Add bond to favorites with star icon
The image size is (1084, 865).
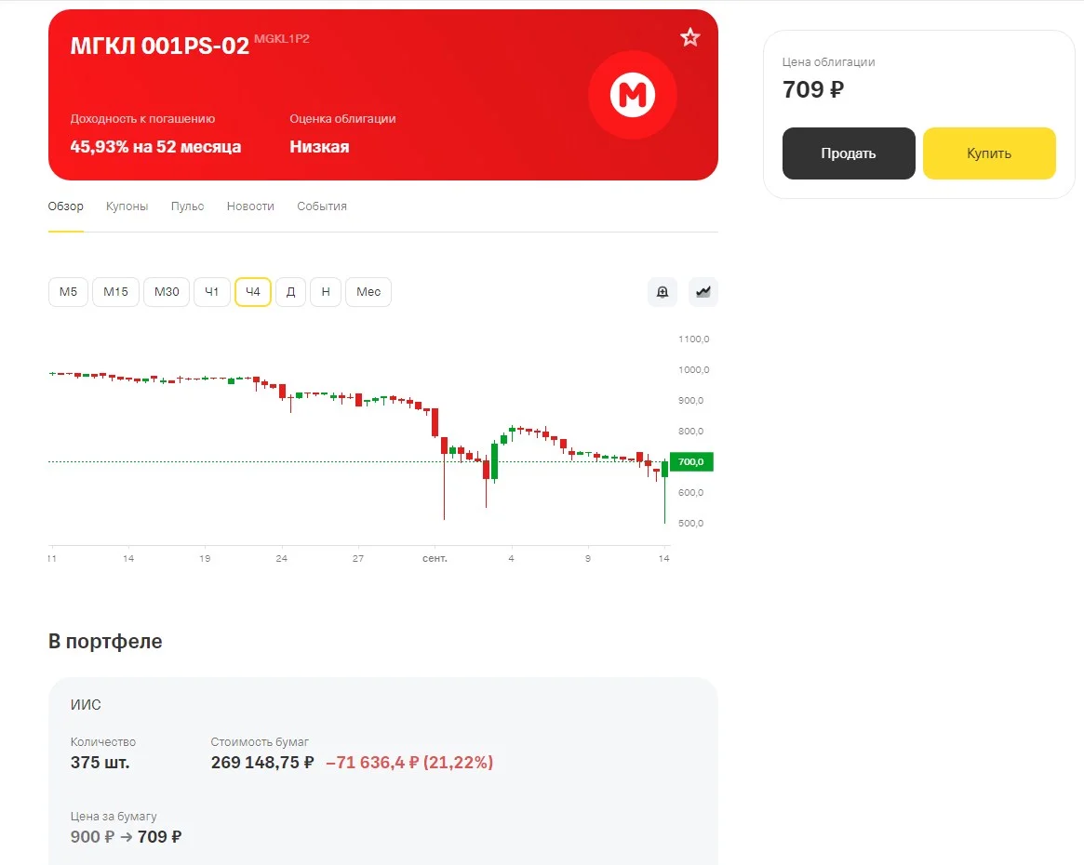coord(689,37)
